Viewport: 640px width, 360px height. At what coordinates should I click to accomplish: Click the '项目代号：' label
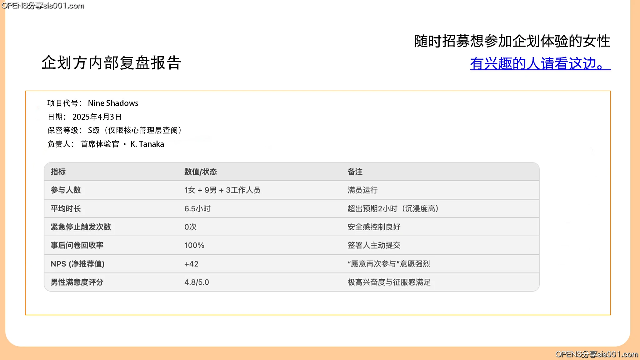click(x=64, y=103)
